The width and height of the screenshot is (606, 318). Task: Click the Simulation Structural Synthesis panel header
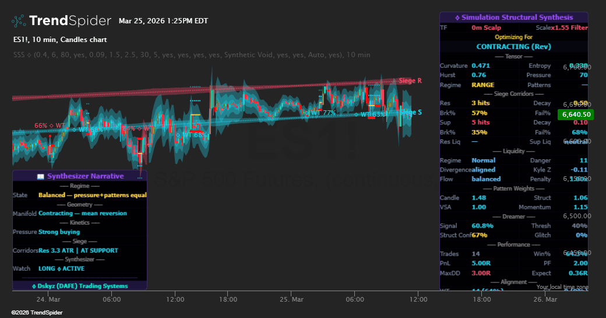click(513, 18)
